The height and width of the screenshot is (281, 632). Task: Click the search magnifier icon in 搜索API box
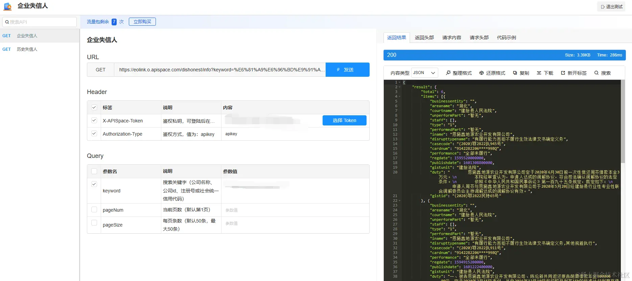(7, 22)
